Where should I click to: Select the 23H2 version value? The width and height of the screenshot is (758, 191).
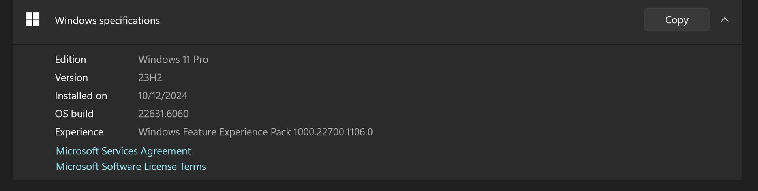(x=150, y=77)
